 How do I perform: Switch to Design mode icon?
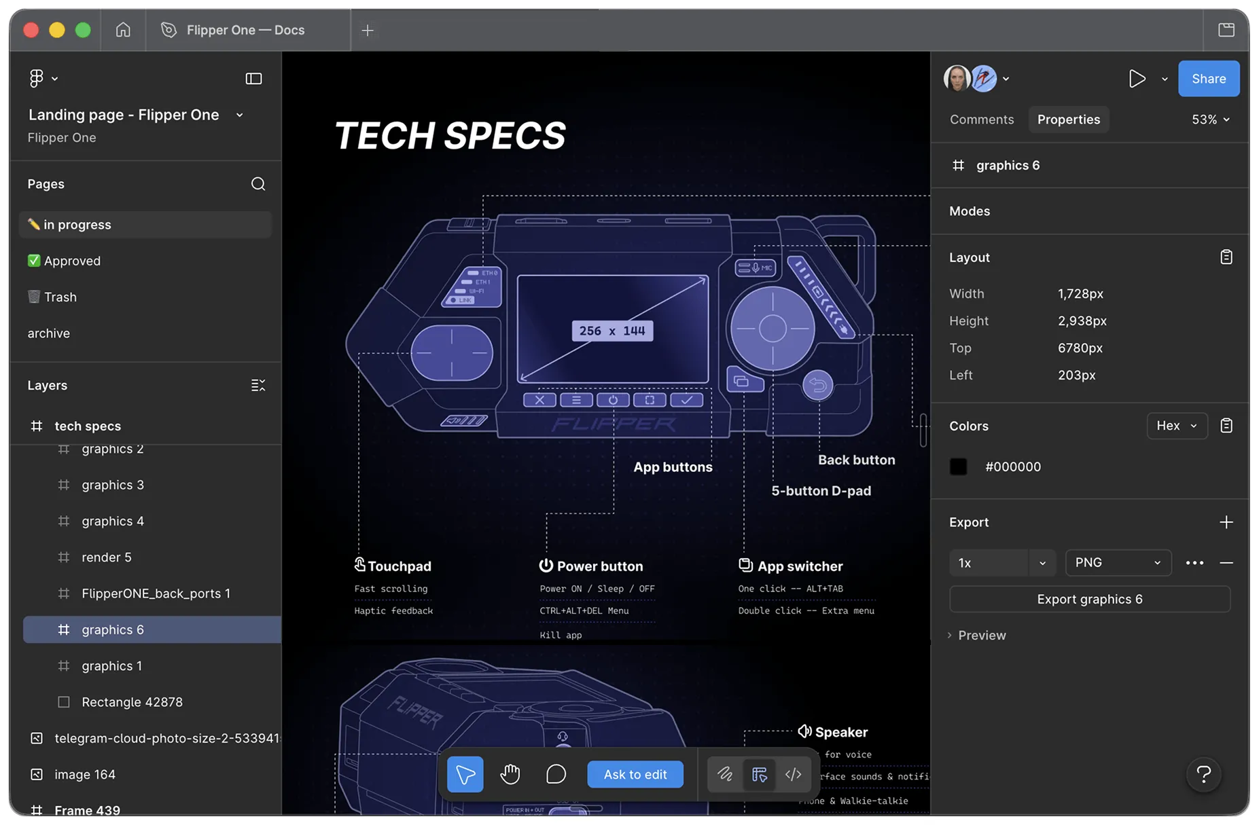[x=760, y=774]
